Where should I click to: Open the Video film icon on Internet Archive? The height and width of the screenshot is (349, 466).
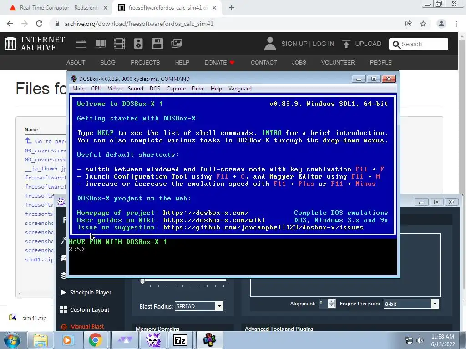119,44
